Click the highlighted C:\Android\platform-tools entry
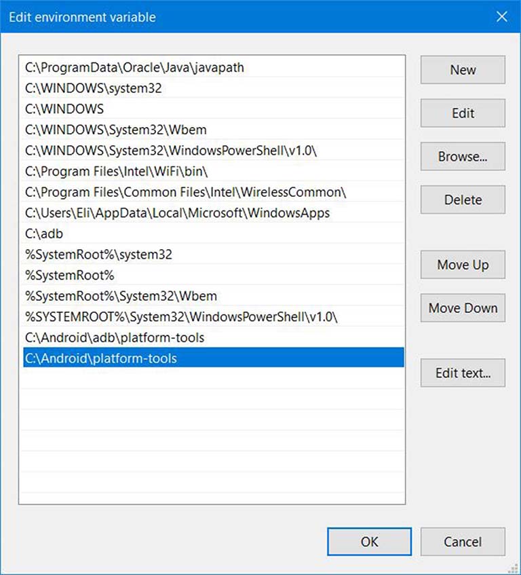 [213, 358]
